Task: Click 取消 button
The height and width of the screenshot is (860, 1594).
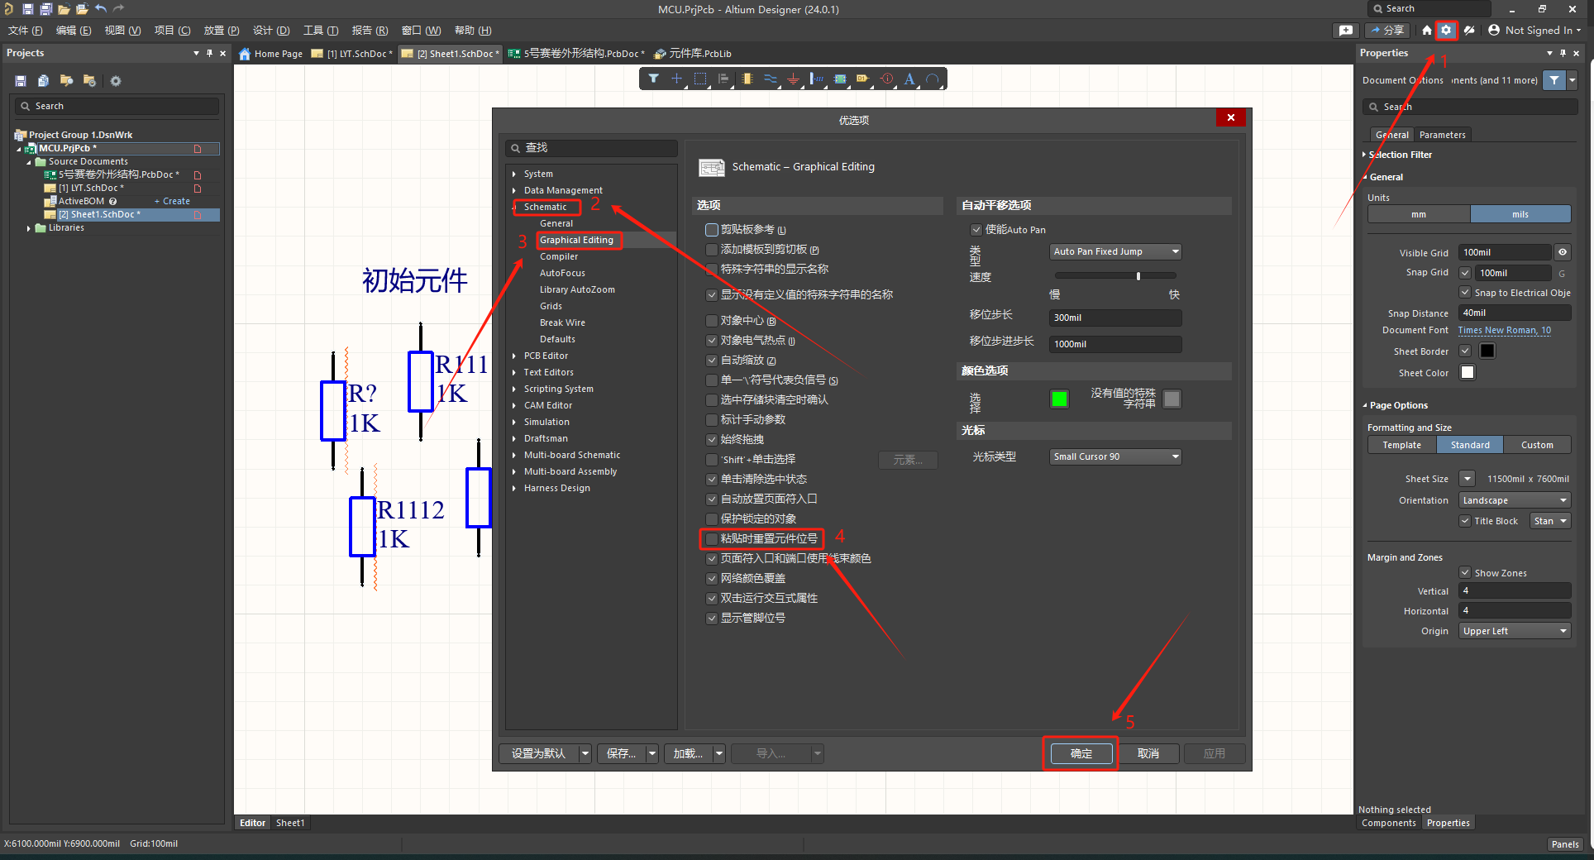Action: tap(1148, 753)
